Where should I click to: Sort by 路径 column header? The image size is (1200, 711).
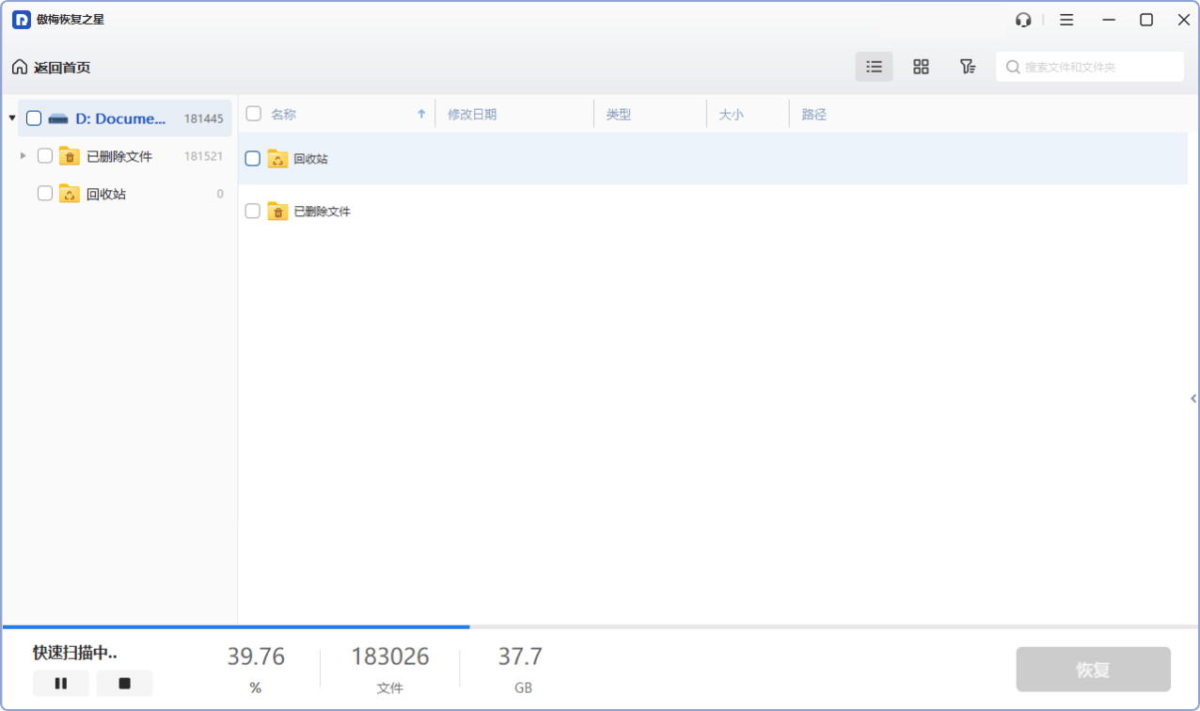point(813,114)
